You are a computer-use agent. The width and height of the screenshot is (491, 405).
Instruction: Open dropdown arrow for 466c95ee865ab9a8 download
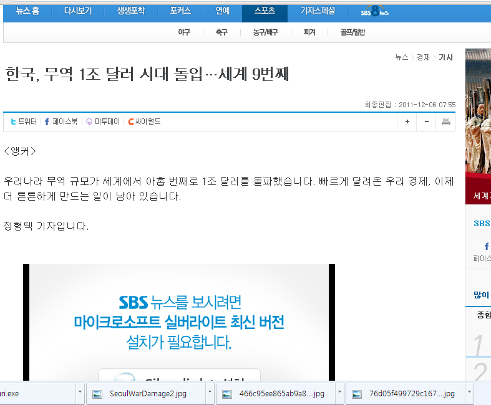point(339,393)
